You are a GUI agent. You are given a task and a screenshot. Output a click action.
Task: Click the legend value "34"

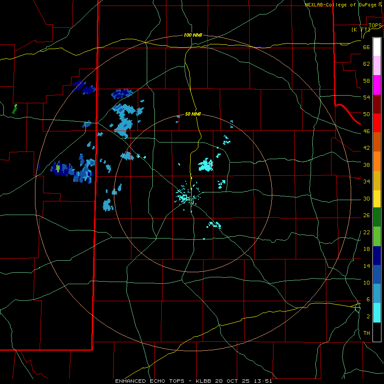point(367,181)
